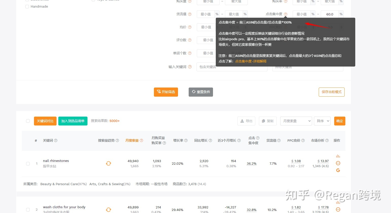Search nail rhinestones on Google icon
Screen dimensions: 391x213
338,170
